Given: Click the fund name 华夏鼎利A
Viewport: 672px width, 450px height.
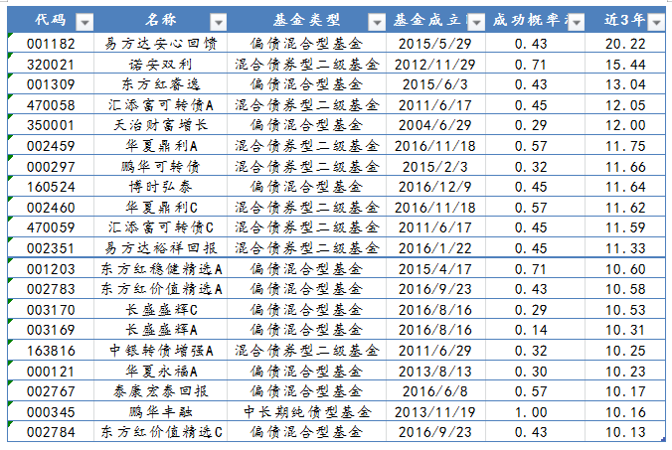Looking at the screenshot, I should 161,146.
